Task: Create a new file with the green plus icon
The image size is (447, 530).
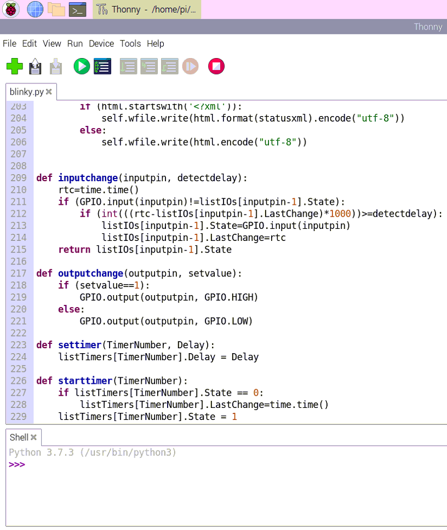Action: 14,66
